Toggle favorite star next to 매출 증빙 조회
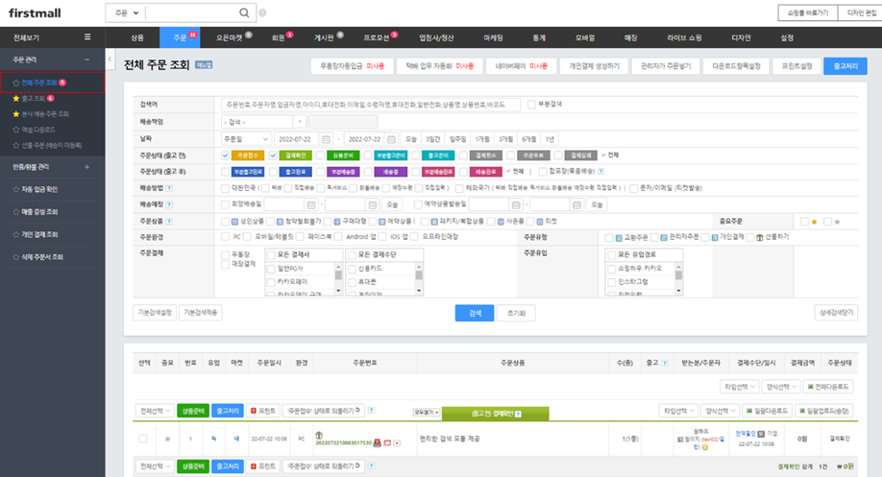Image resolution: width=882 pixels, height=477 pixels. pos(15,212)
